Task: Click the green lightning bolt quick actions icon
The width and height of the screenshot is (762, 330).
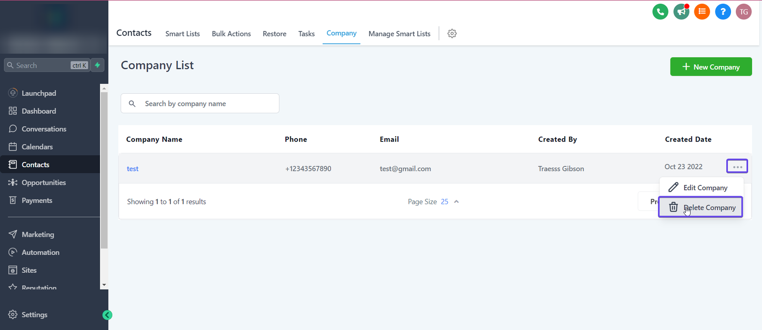Action: pyautogui.click(x=98, y=65)
